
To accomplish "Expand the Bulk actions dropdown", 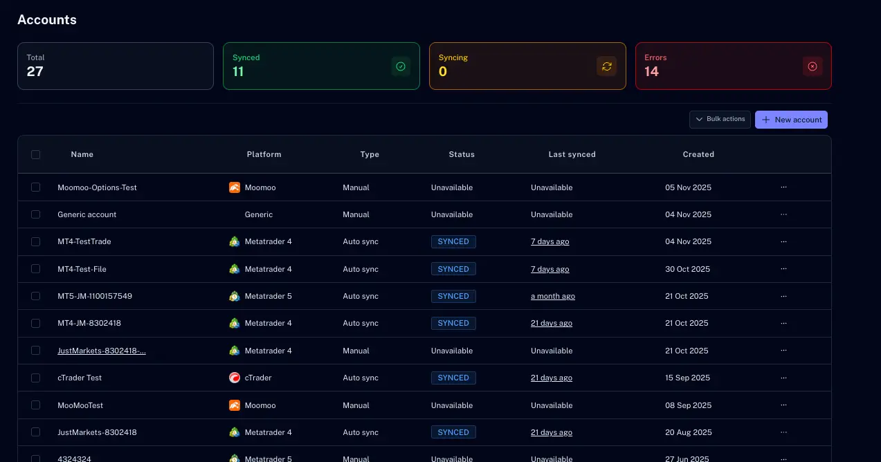I will point(720,120).
